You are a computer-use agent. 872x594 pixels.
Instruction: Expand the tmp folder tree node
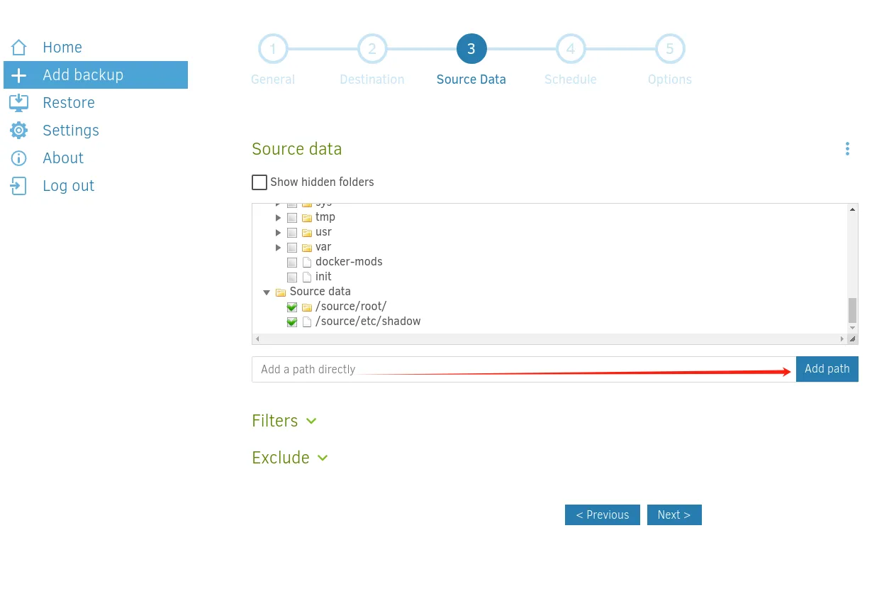click(279, 217)
